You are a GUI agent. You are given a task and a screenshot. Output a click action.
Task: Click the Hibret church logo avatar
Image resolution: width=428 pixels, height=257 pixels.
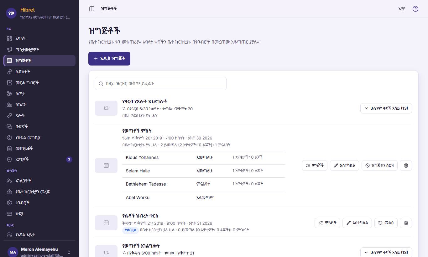(x=11, y=13)
